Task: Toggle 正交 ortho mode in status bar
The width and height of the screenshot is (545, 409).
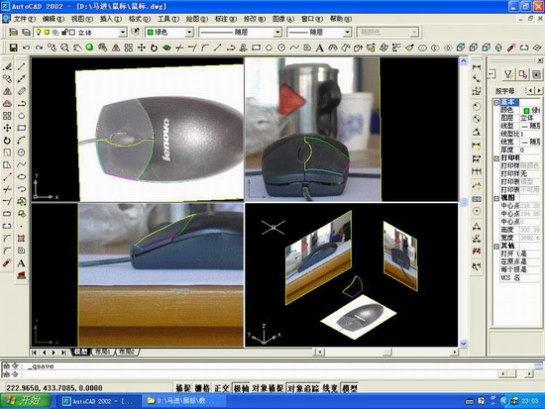Action: click(221, 388)
